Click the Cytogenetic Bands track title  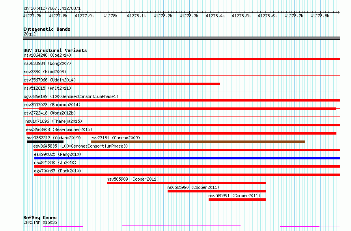(x=47, y=29)
